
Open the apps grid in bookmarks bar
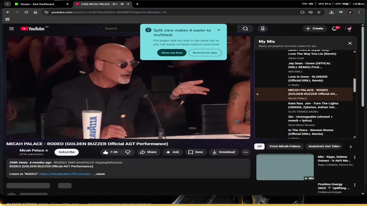tap(7, 19)
